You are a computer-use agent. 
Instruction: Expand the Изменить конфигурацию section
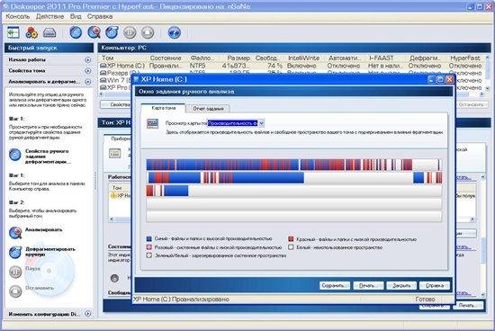(x=88, y=314)
